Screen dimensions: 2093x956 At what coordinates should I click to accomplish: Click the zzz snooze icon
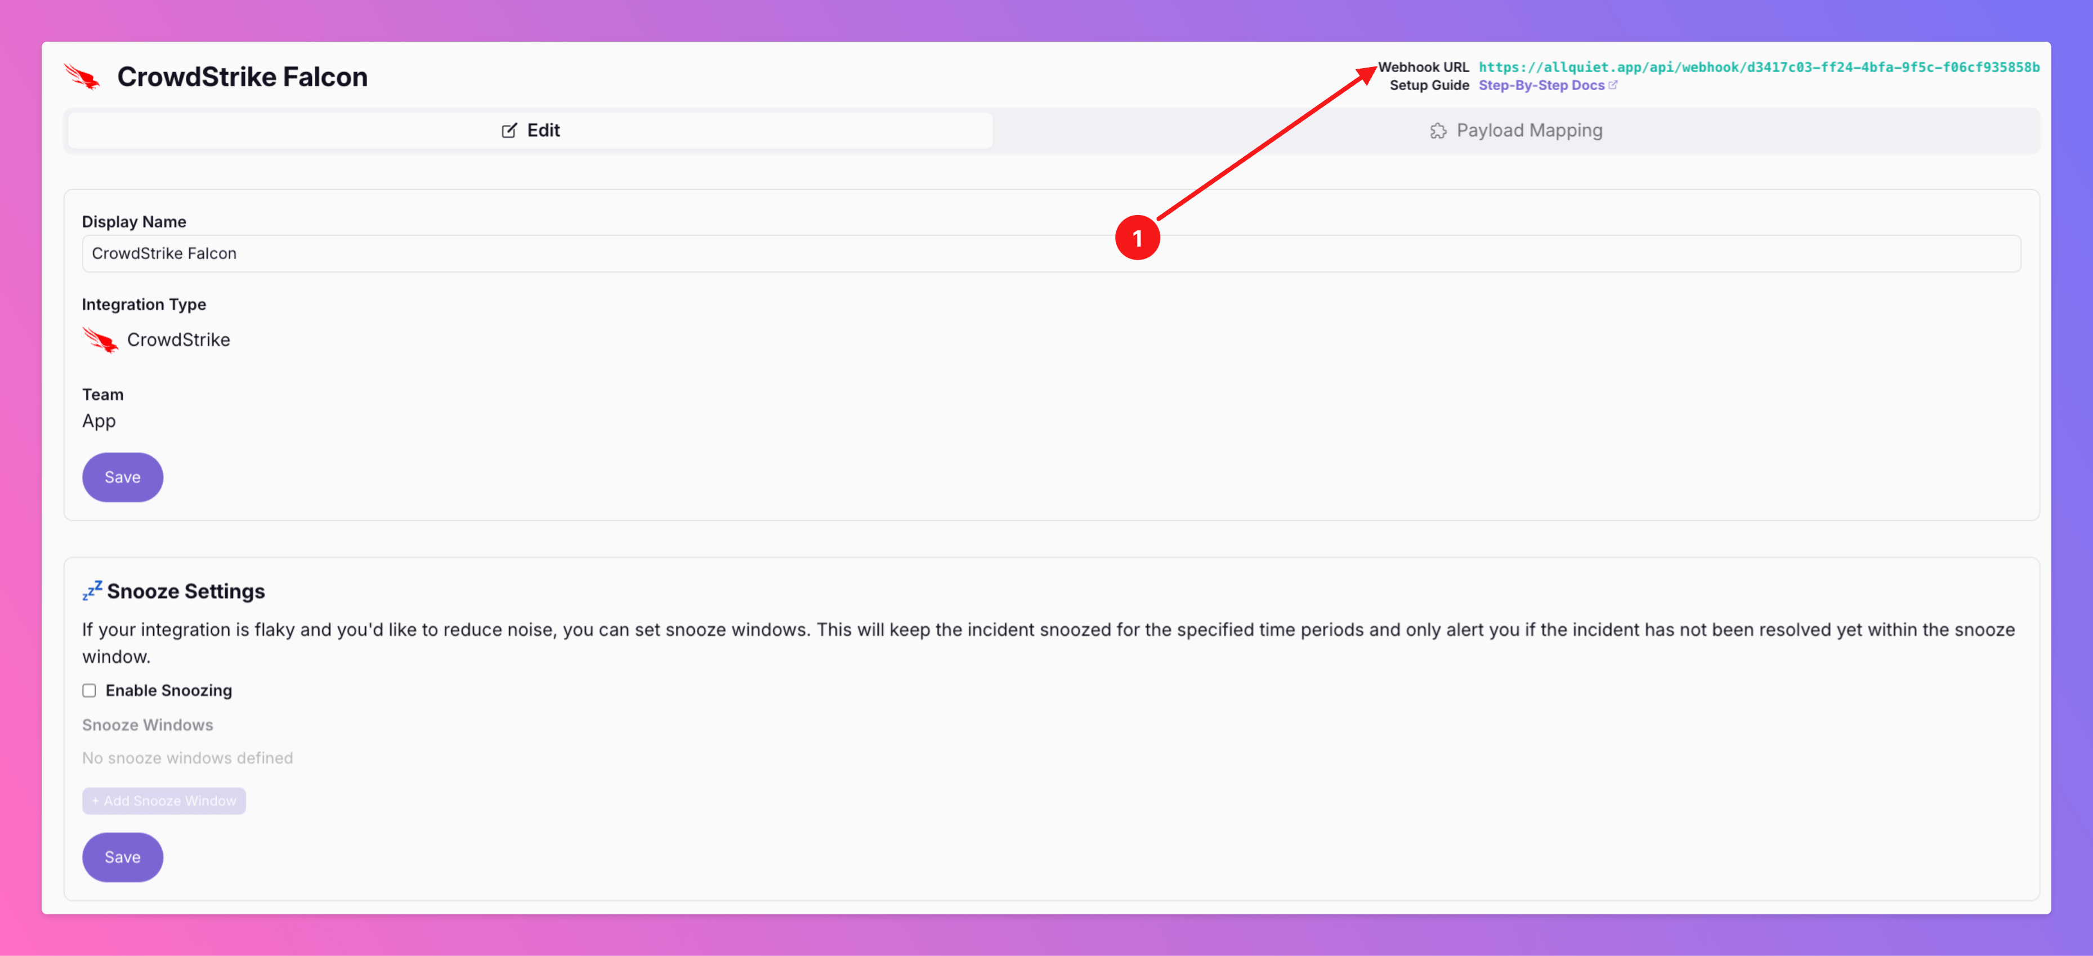click(x=92, y=590)
